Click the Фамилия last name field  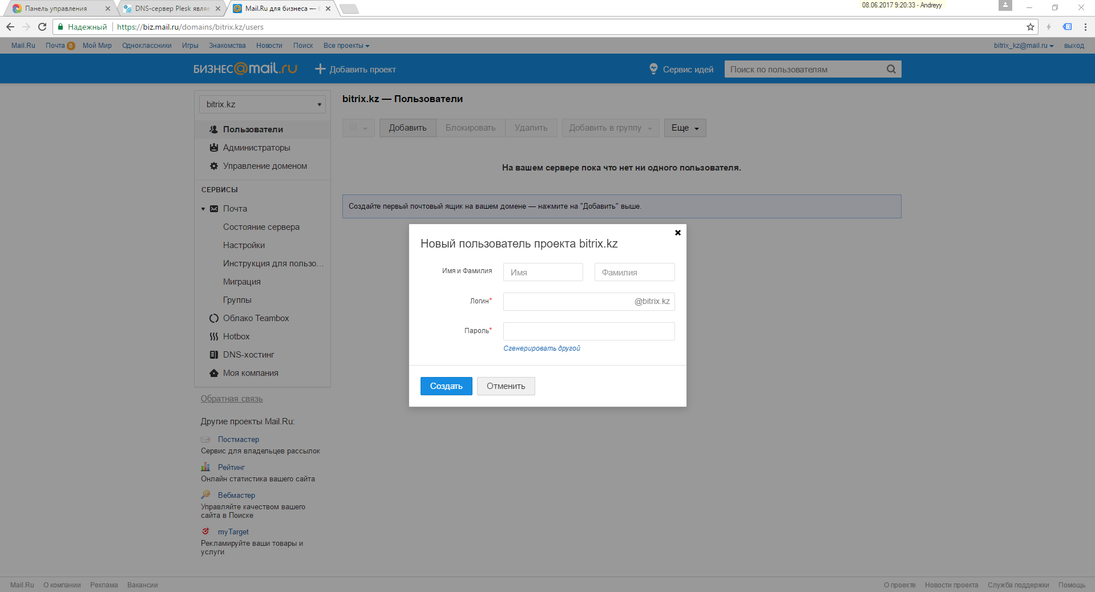[635, 272]
